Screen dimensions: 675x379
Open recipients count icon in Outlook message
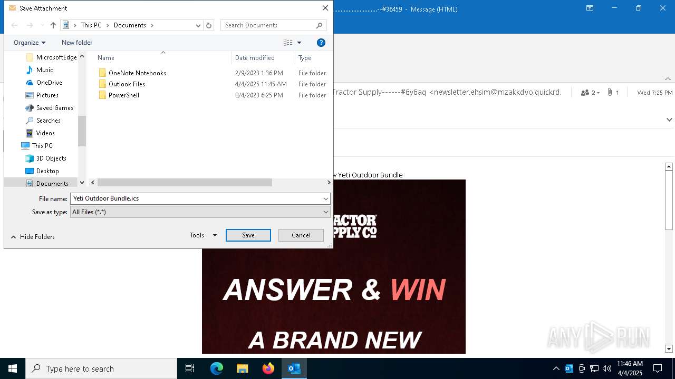click(x=591, y=93)
